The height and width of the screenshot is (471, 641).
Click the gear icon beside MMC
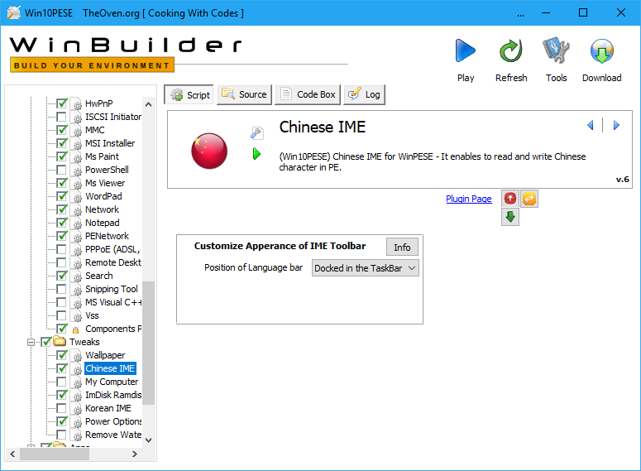(76, 131)
